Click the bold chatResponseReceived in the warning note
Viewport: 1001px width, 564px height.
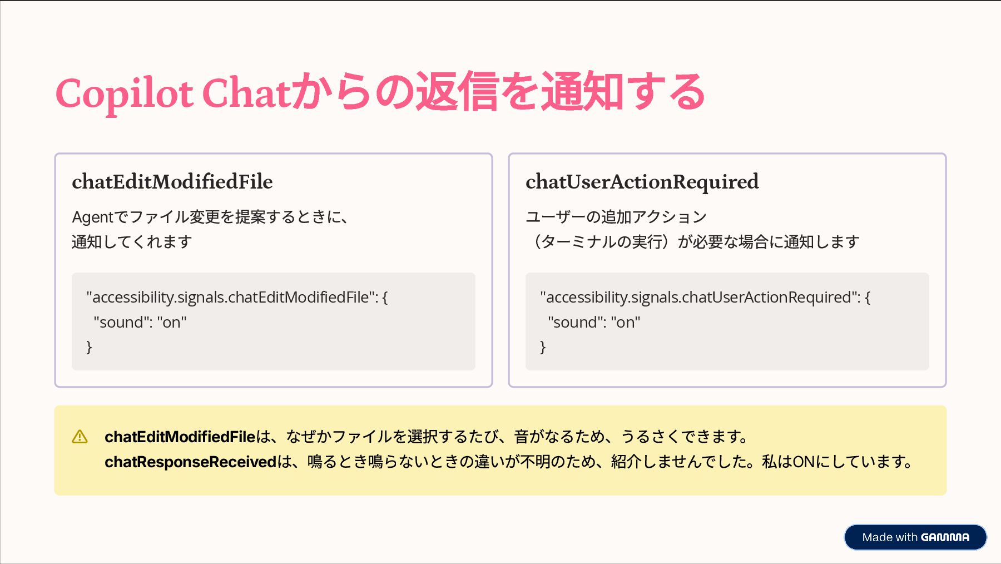pyautogui.click(x=191, y=462)
